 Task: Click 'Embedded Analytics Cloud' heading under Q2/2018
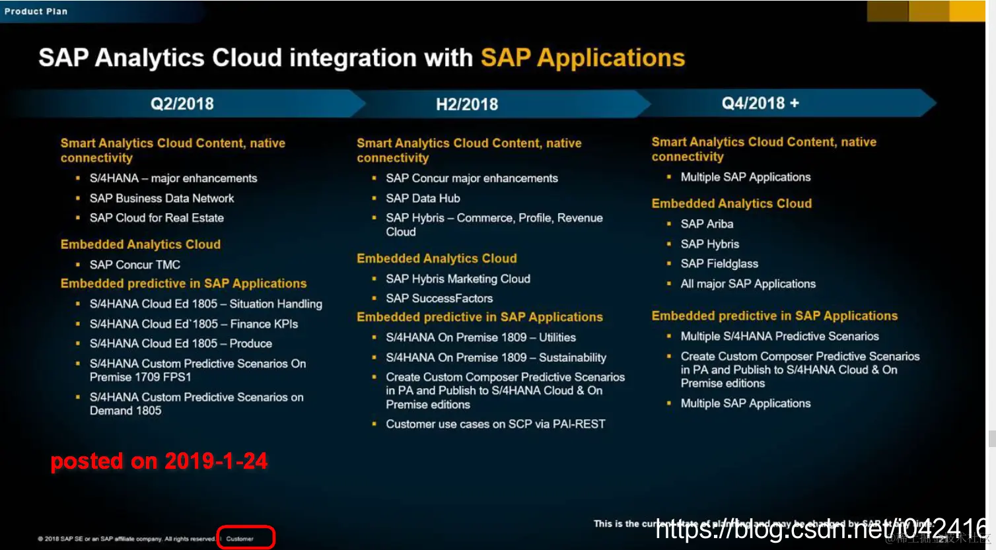(x=141, y=244)
